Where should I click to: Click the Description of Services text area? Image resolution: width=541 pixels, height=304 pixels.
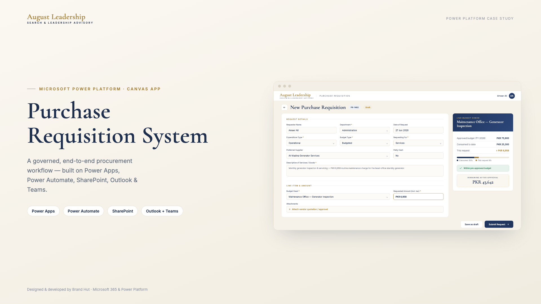(365, 171)
